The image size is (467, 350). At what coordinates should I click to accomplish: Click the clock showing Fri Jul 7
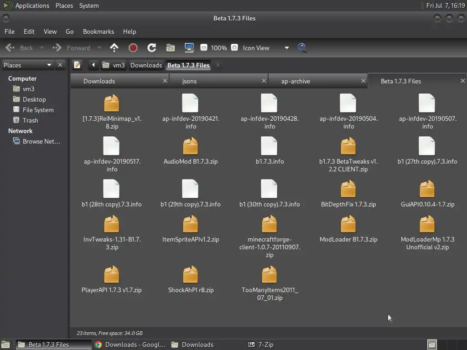coord(445,5)
